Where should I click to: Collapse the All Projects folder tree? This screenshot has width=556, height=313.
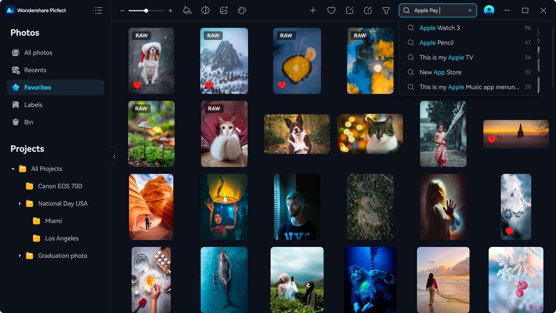[13, 169]
